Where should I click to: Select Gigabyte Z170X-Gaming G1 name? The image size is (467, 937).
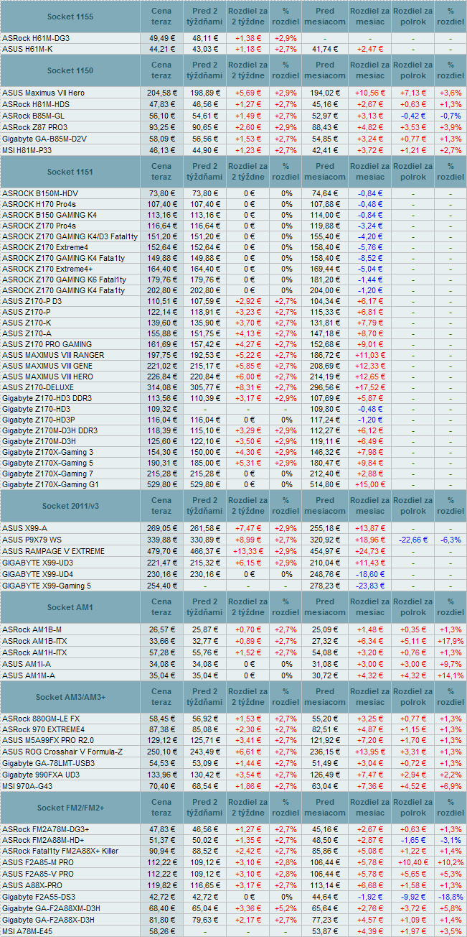pyautogui.click(x=50, y=484)
